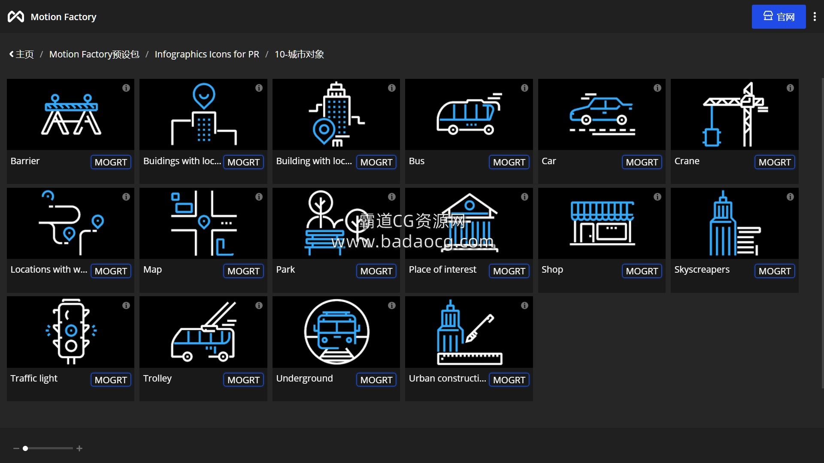Viewport: 824px width, 463px height.
Task: Open the Traffic light info icon
Action: (126, 306)
